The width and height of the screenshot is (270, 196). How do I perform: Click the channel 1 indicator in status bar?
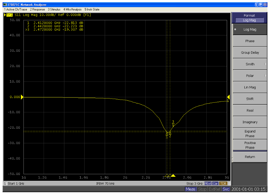[5, 184]
